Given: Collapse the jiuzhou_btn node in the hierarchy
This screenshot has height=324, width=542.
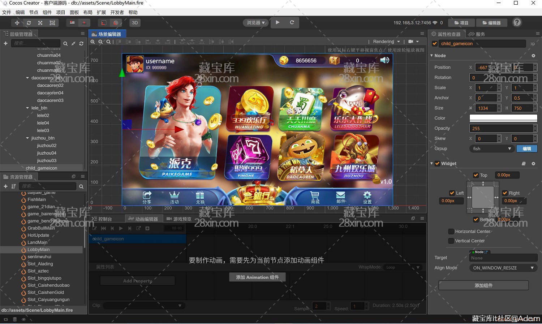Looking at the screenshot, I should click(27, 138).
